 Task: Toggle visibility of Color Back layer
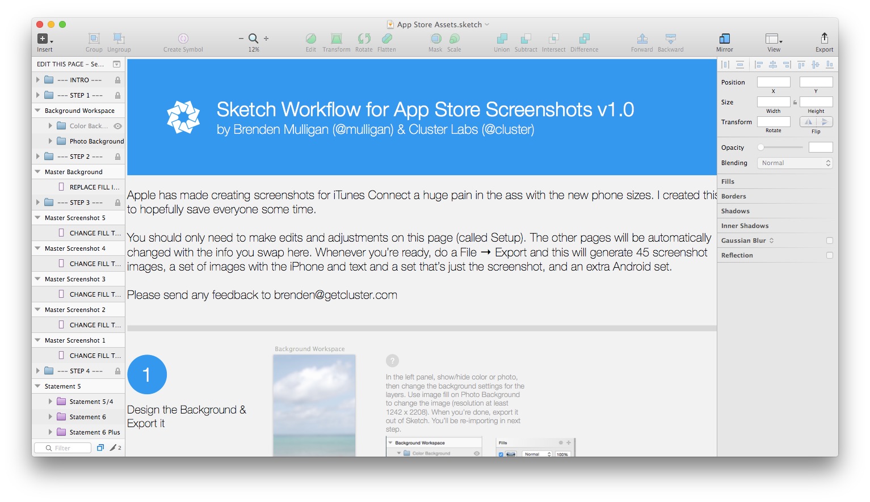tap(117, 126)
